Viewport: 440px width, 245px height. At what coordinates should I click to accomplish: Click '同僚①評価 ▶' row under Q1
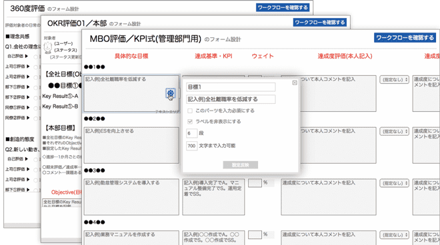click(17, 108)
